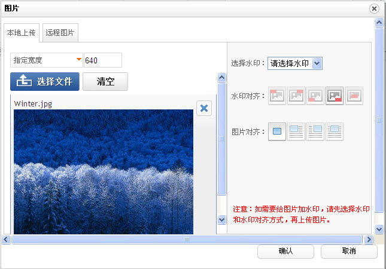
Task: Align image right with text wrap
Action: pyautogui.click(x=315, y=132)
